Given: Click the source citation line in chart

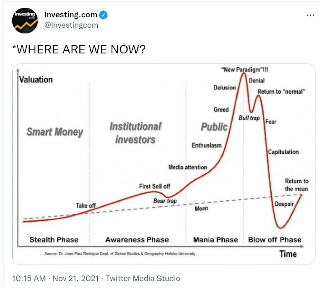Looking at the screenshot, I should [119, 254].
